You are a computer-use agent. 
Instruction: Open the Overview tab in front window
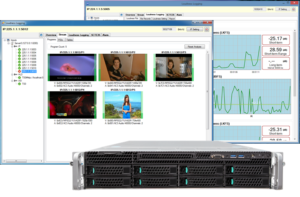51,35
